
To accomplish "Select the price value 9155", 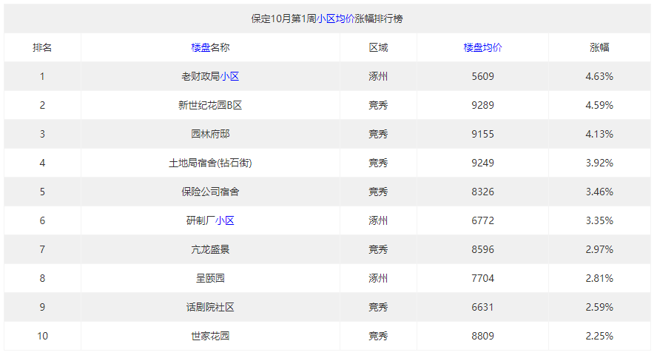I will (482, 135).
